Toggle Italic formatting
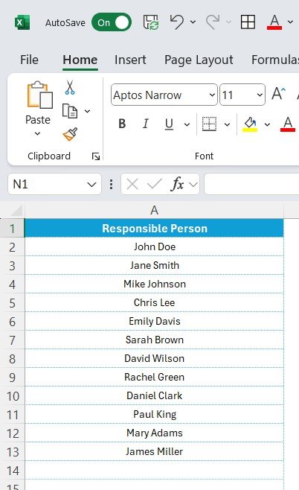This screenshot has width=299, height=490. point(145,124)
